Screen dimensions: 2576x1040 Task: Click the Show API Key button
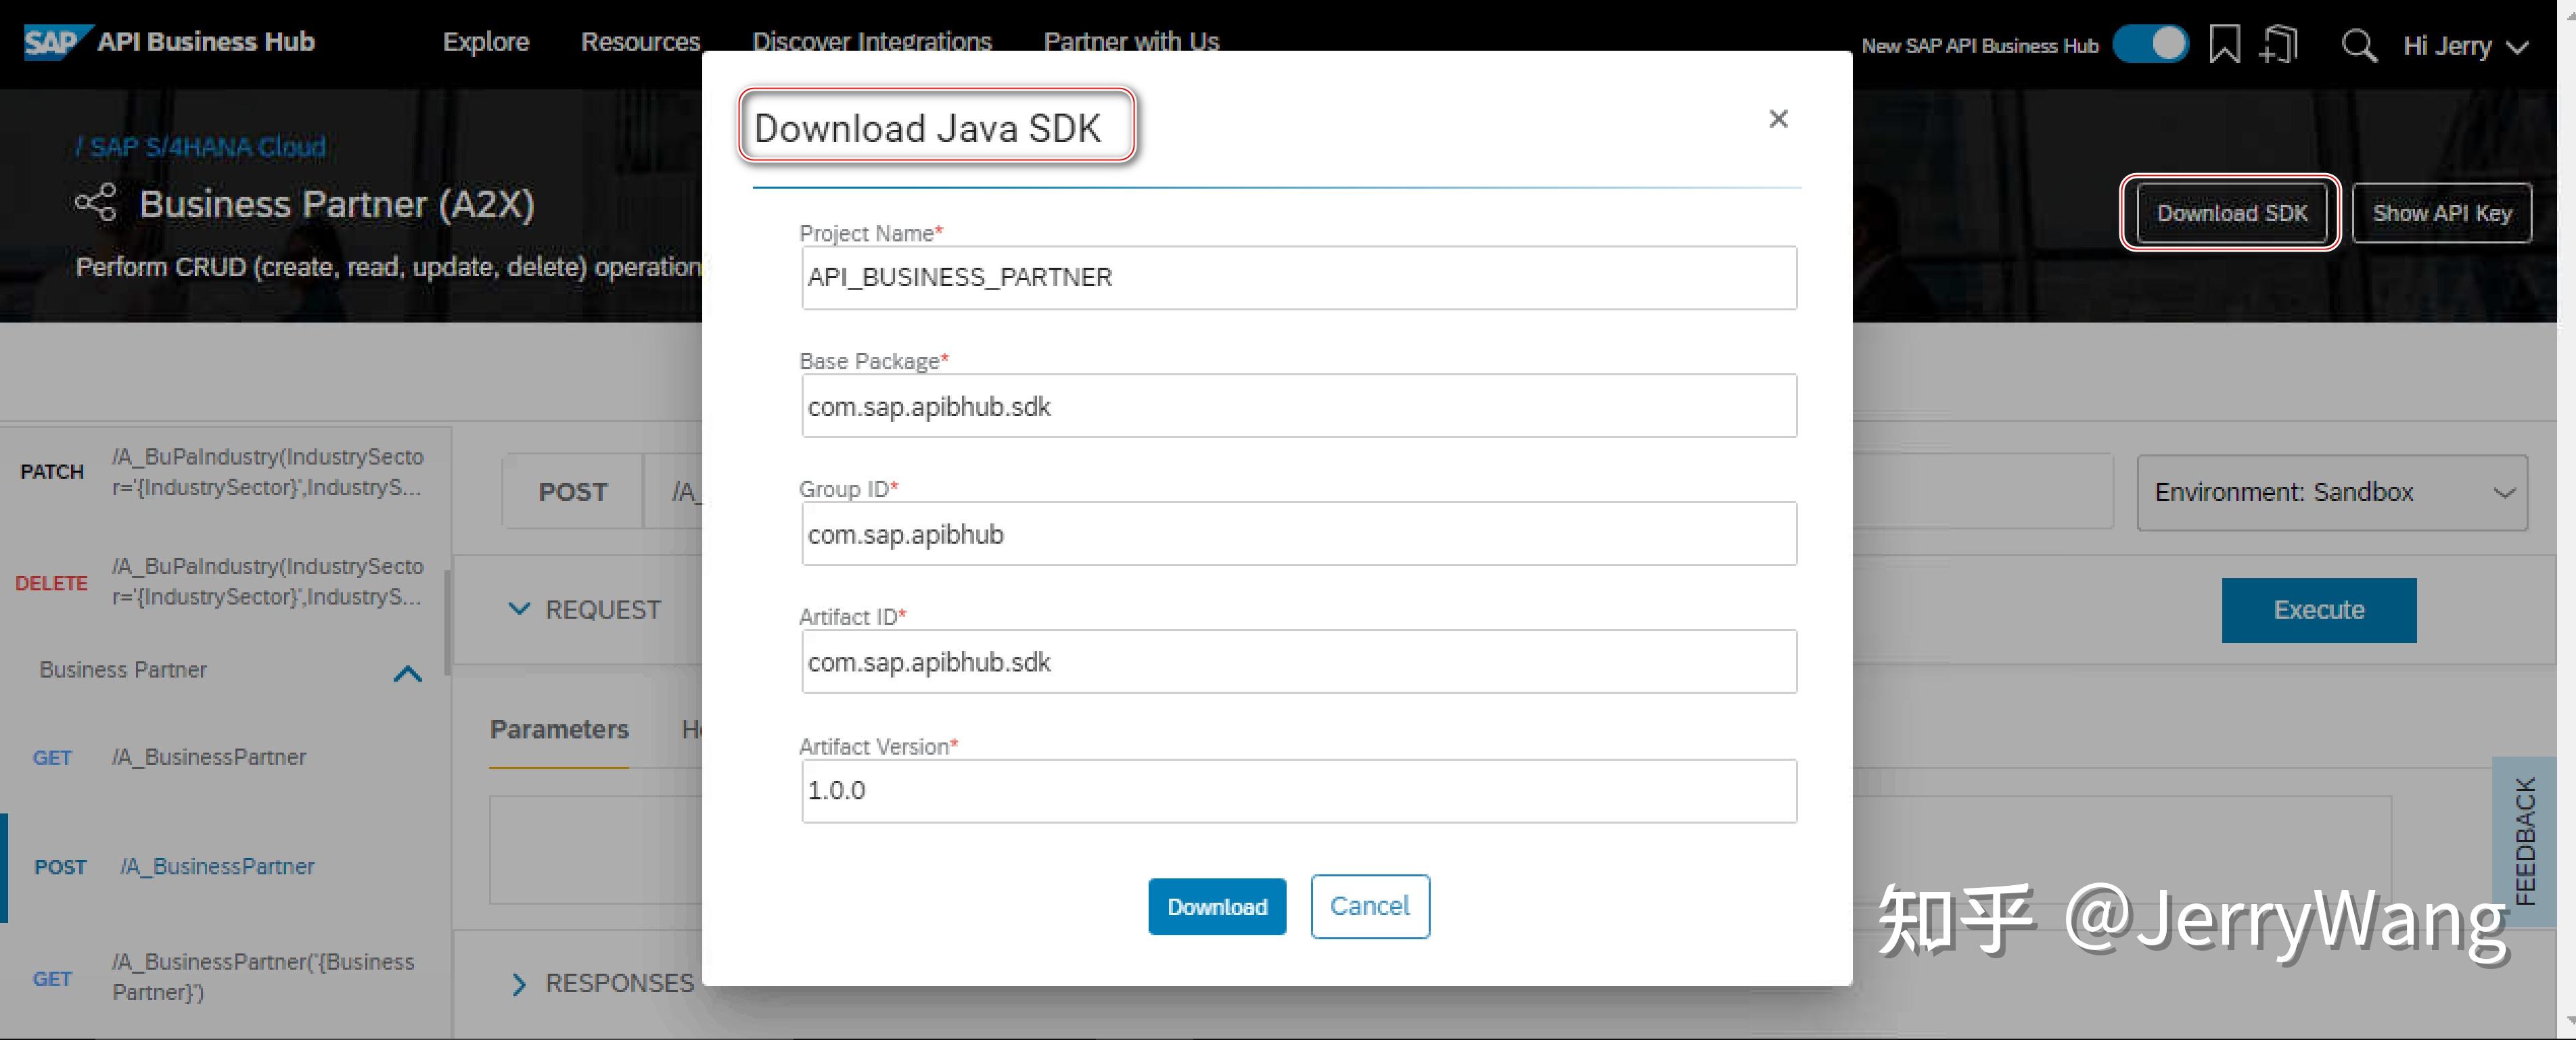coord(2442,213)
